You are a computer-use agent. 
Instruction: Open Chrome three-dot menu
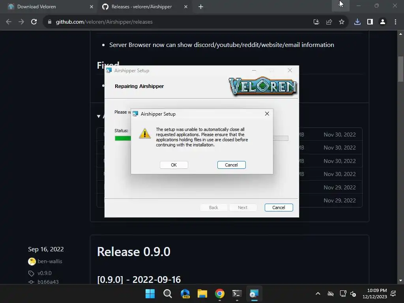[x=395, y=22]
